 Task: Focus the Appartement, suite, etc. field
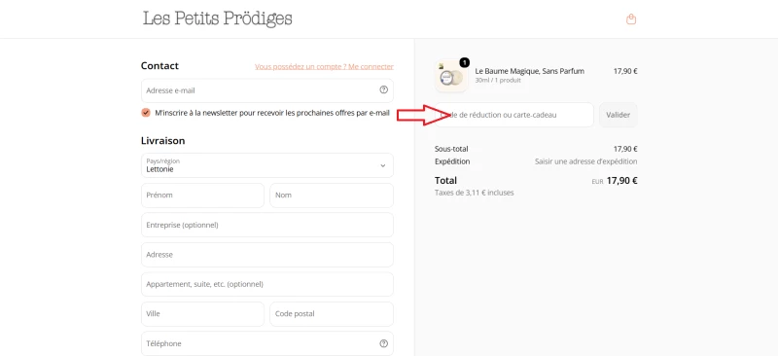click(x=266, y=284)
